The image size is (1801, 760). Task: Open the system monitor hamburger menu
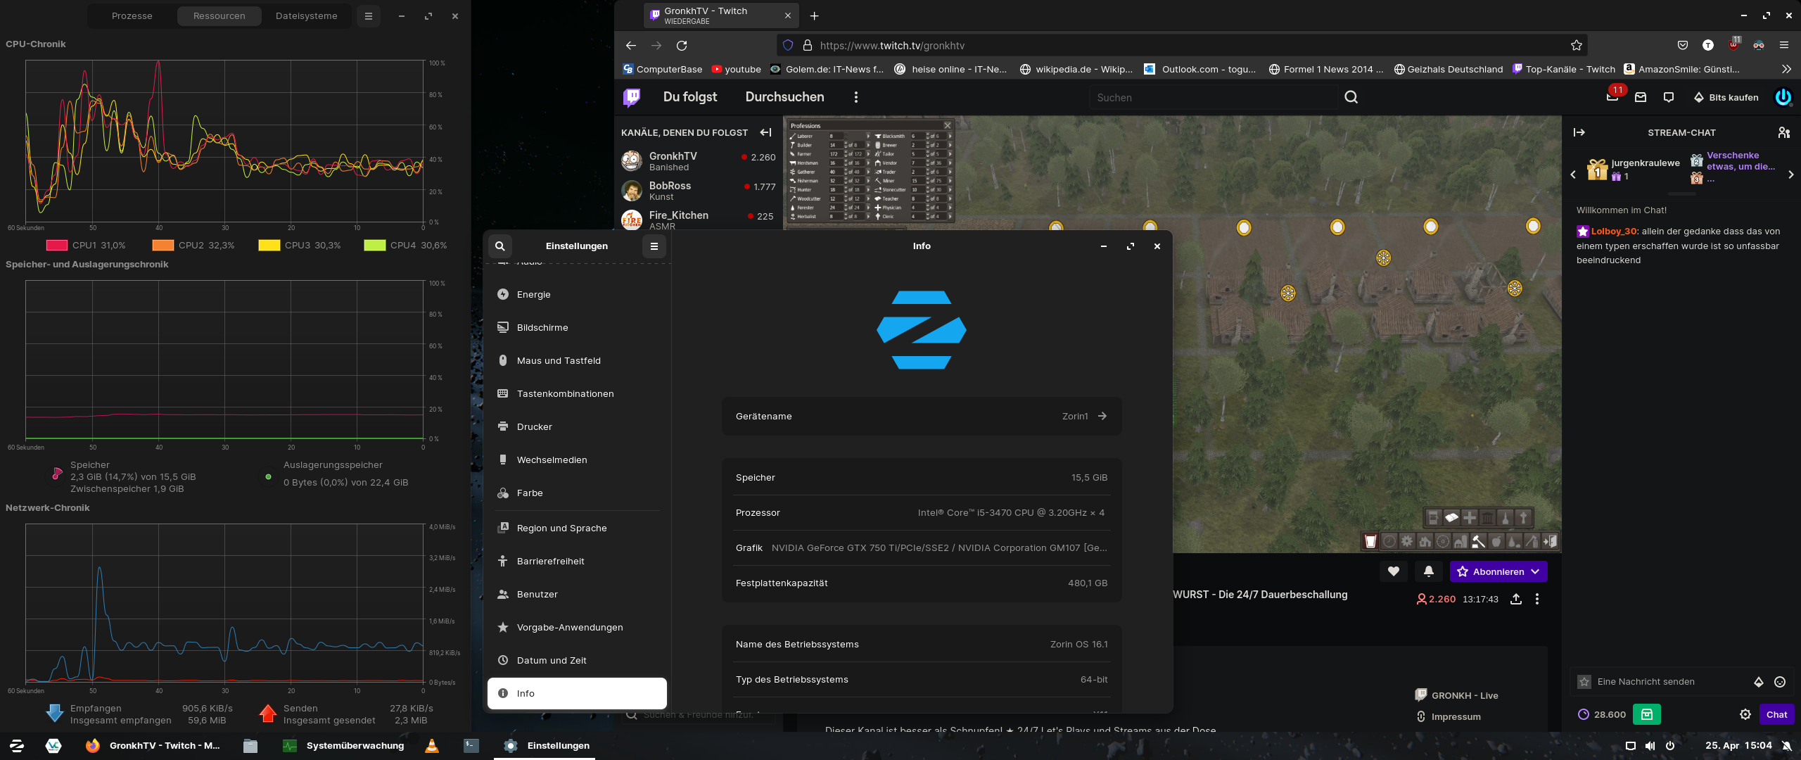[x=368, y=16]
